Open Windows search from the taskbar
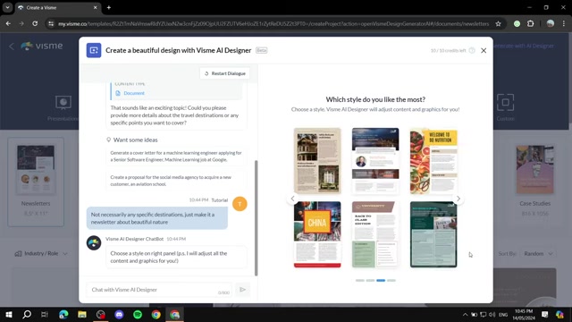The image size is (572, 322). pos(27,314)
